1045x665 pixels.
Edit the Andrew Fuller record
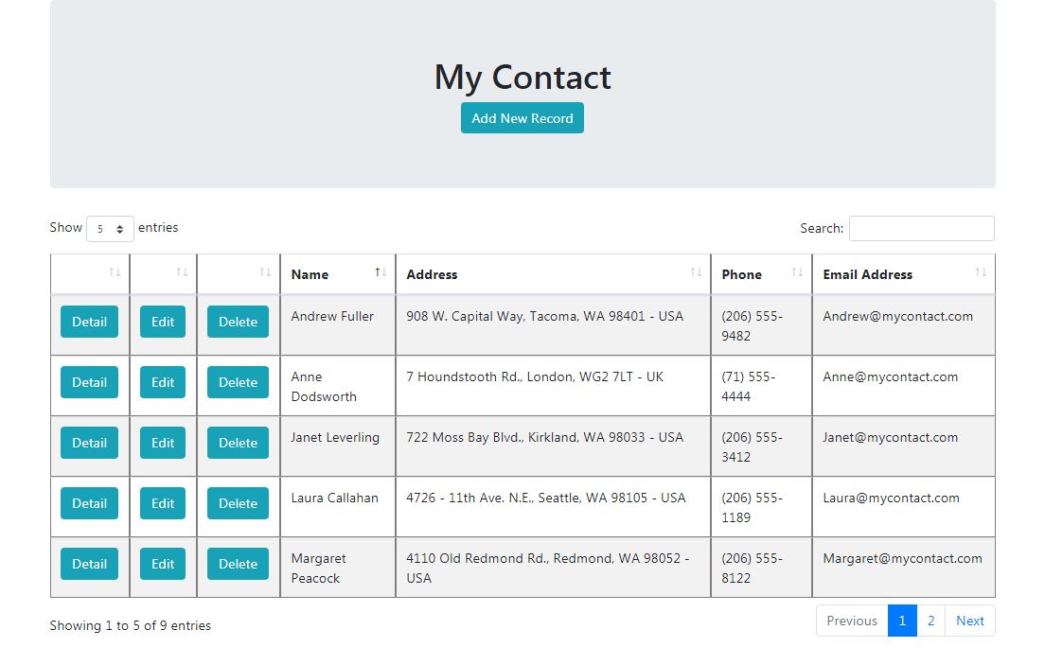tap(163, 322)
